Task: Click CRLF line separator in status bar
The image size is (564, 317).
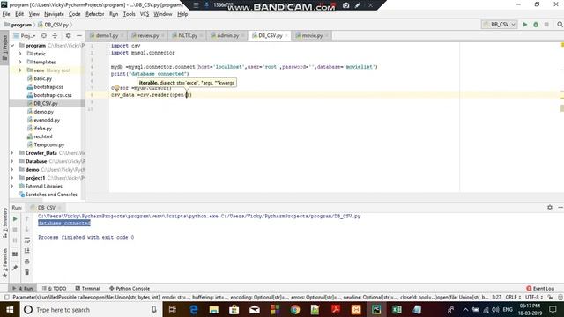Action: tap(513, 298)
